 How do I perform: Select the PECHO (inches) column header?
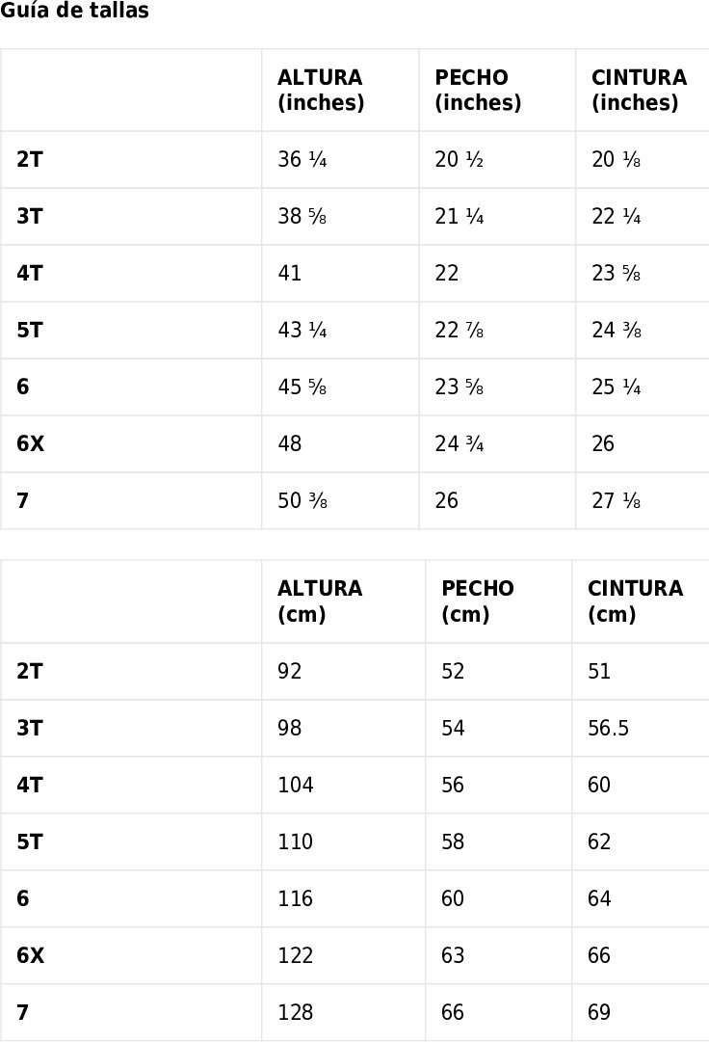point(478,90)
